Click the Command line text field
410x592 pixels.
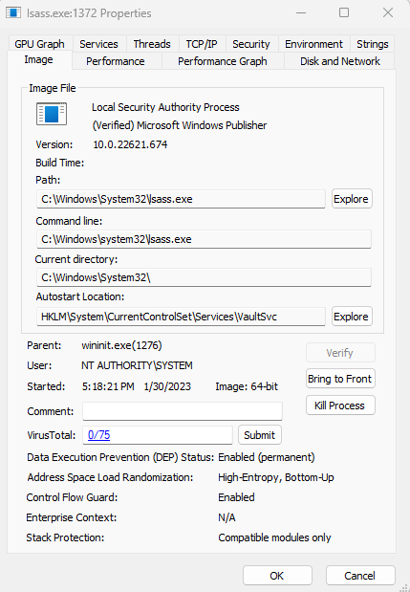point(205,239)
